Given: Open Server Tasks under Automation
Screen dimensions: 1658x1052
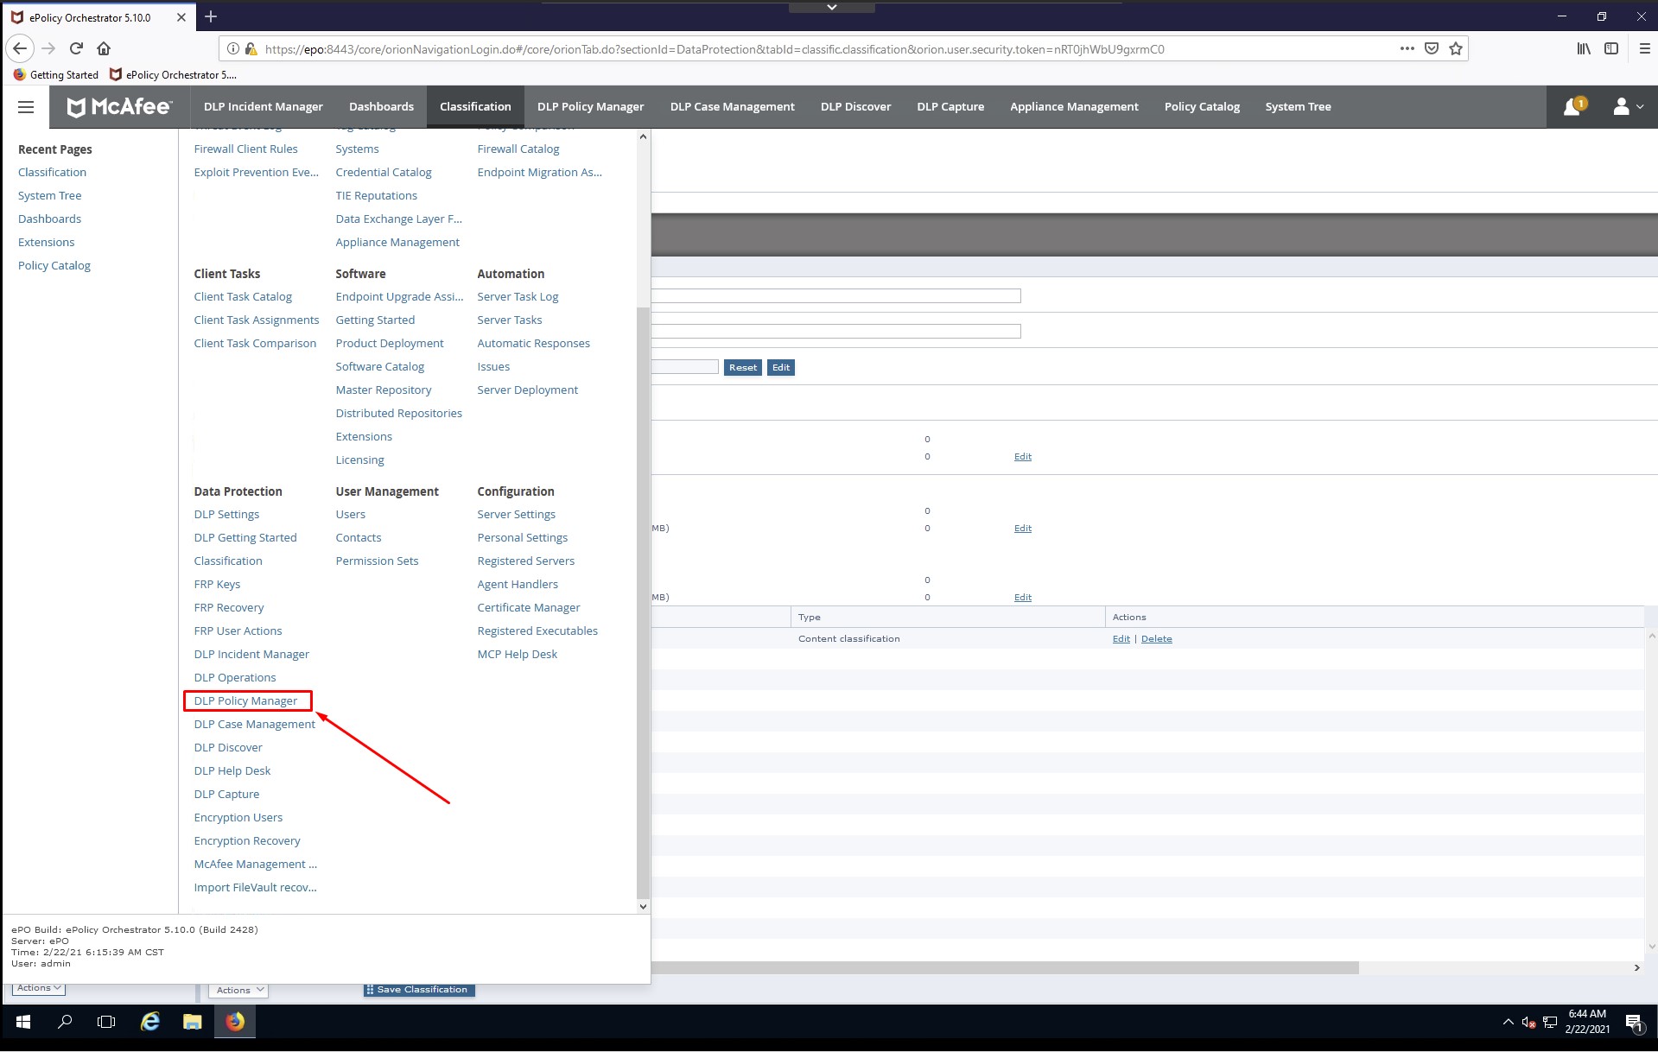Looking at the screenshot, I should 510,320.
